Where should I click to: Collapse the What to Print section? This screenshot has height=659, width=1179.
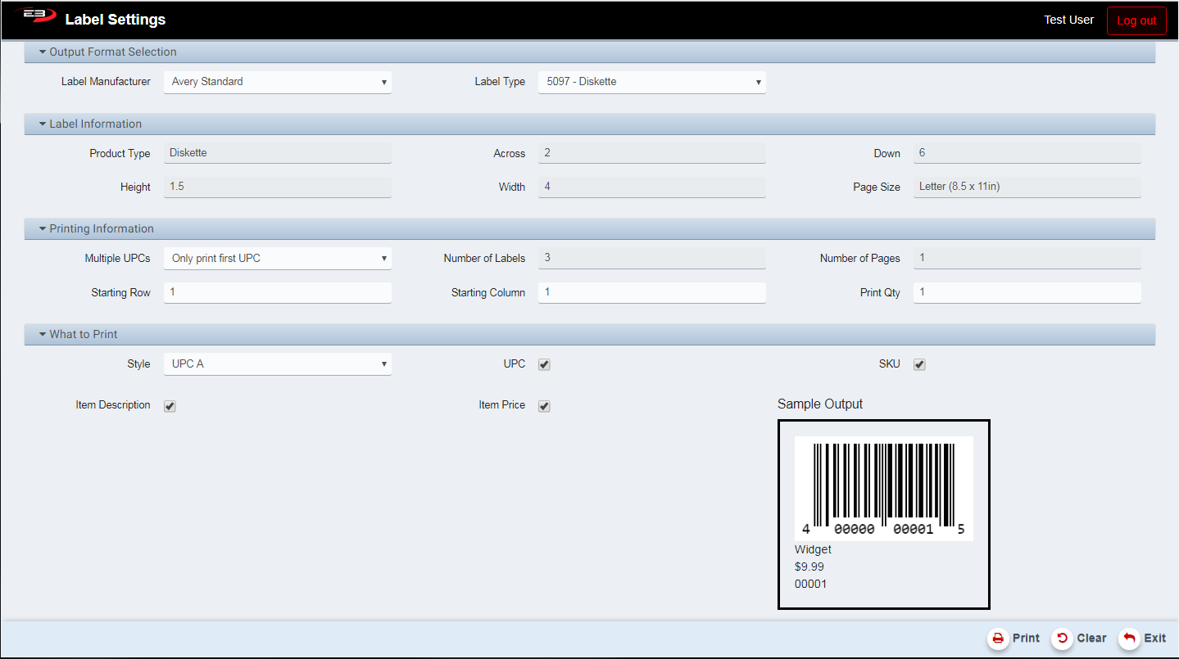(43, 335)
